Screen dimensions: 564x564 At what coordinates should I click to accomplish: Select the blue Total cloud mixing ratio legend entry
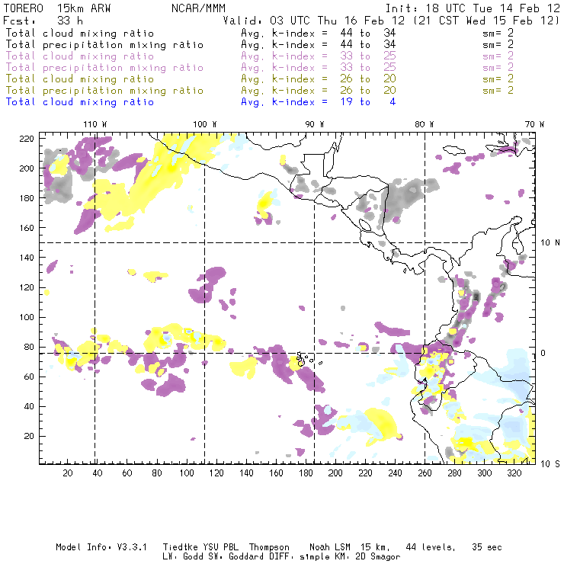[79, 102]
